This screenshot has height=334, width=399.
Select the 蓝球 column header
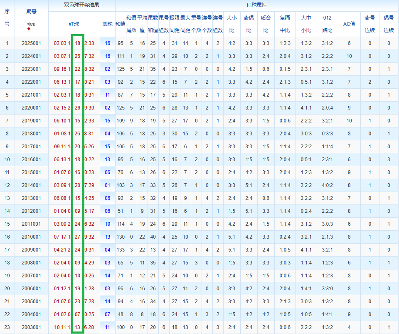(107, 24)
